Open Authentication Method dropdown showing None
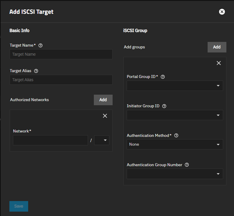Image resolution: width=234 pixels, height=216 pixels. click(x=175, y=144)
